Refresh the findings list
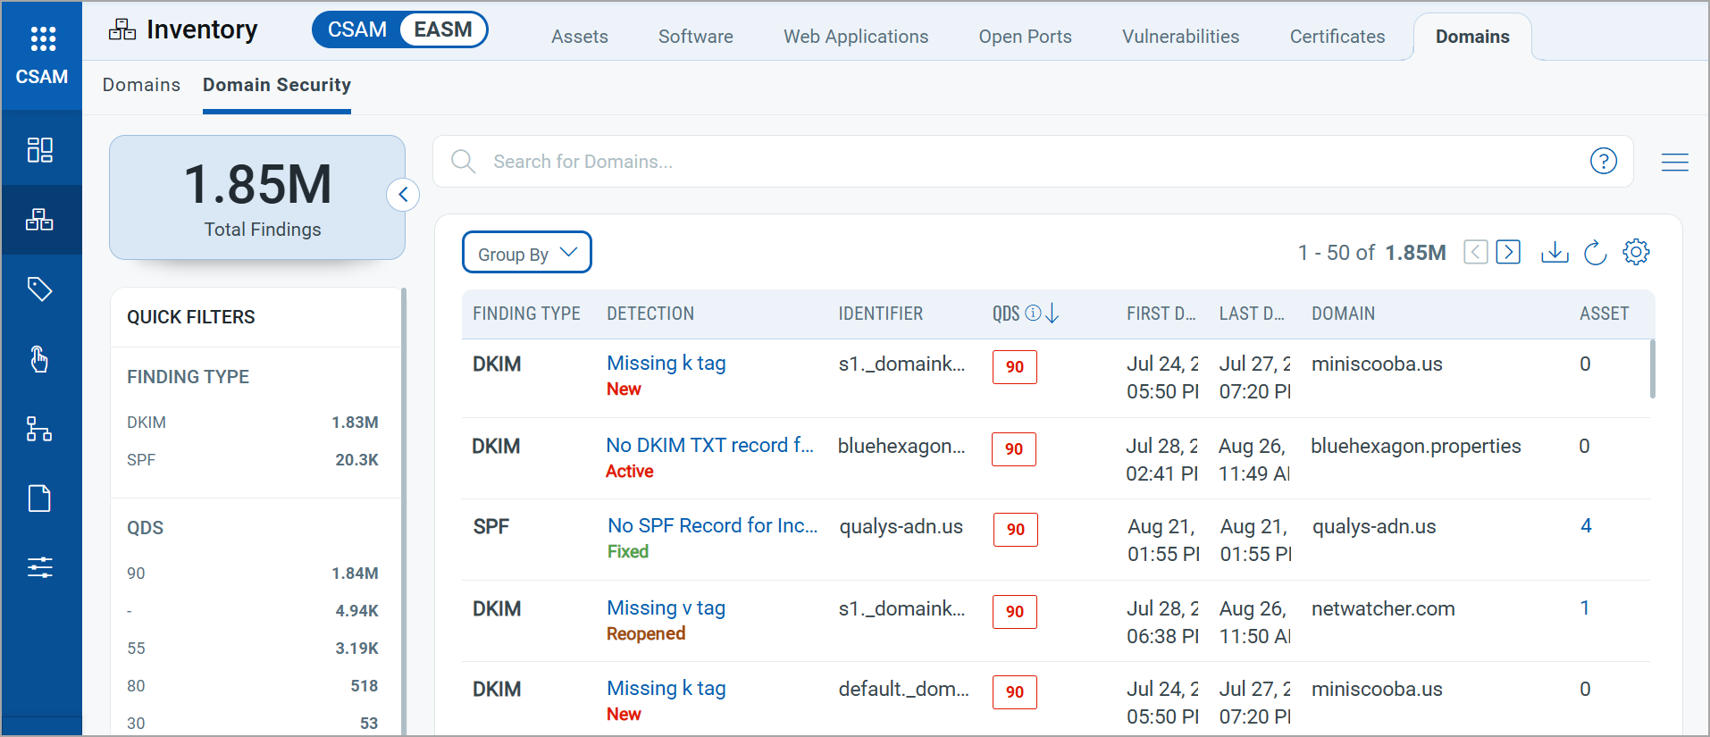 click(1595, 253)
